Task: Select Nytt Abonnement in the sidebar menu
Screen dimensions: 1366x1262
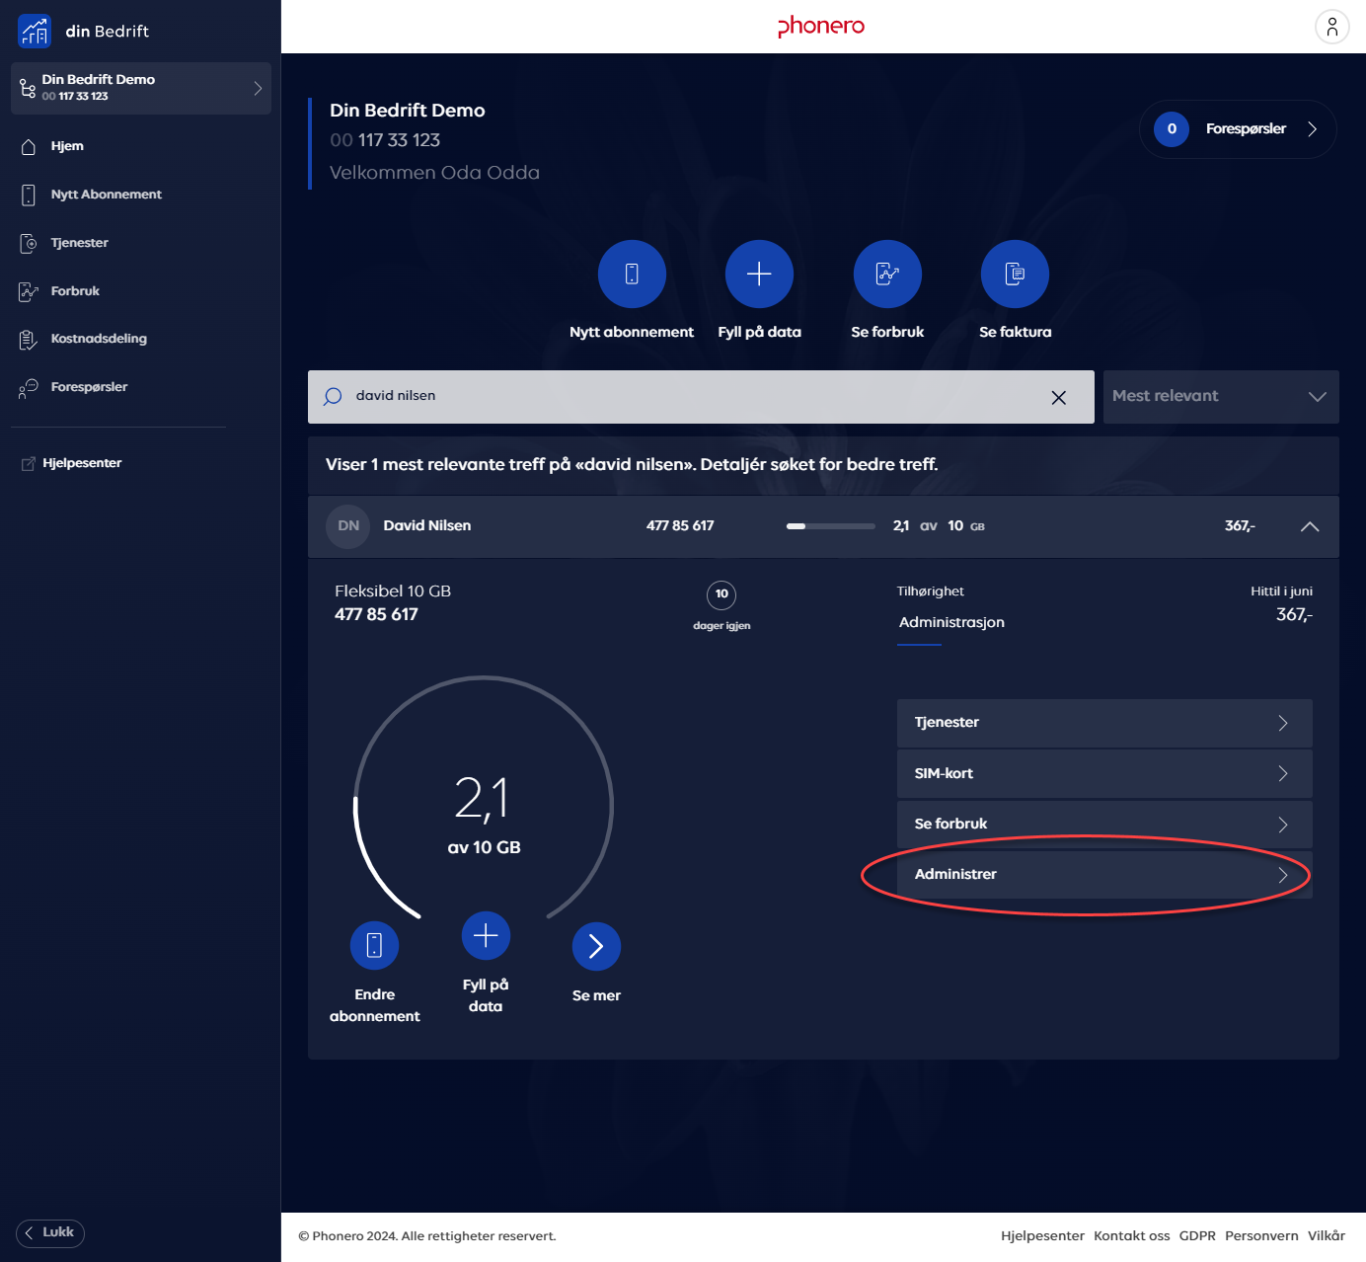Action: pyautogui.click(x=107, y=195)
